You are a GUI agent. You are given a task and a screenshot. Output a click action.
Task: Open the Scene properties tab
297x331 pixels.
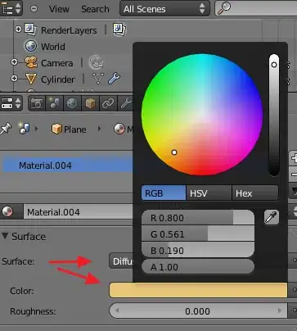55,103
